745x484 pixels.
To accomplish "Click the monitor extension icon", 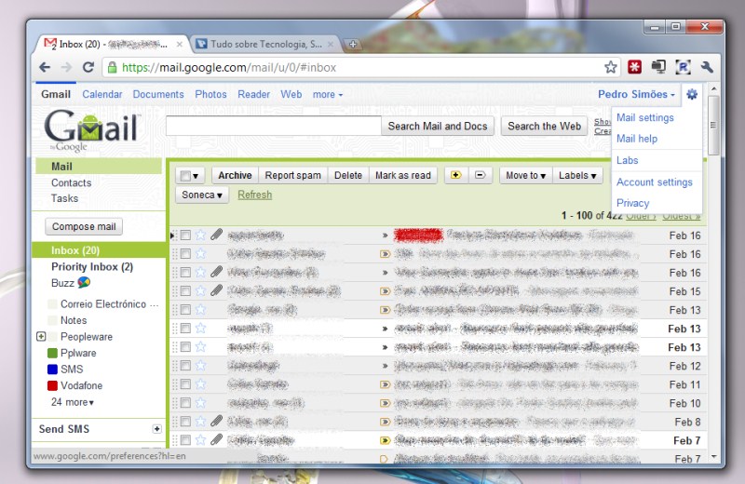I will [658, 67].
